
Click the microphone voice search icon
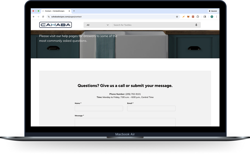(x=196, y=25)
